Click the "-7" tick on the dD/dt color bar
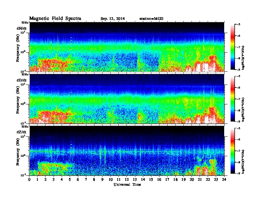The width and height of the screenshot is (267, 206). pyautogui.click(x=239, y=99)
